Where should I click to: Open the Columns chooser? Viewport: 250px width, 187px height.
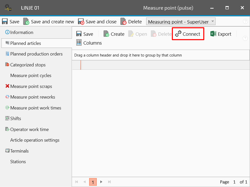(89, 43)
